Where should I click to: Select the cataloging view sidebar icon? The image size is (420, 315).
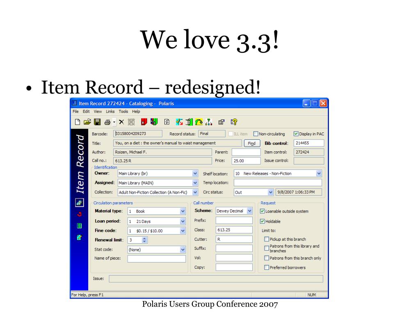[79, 203]
